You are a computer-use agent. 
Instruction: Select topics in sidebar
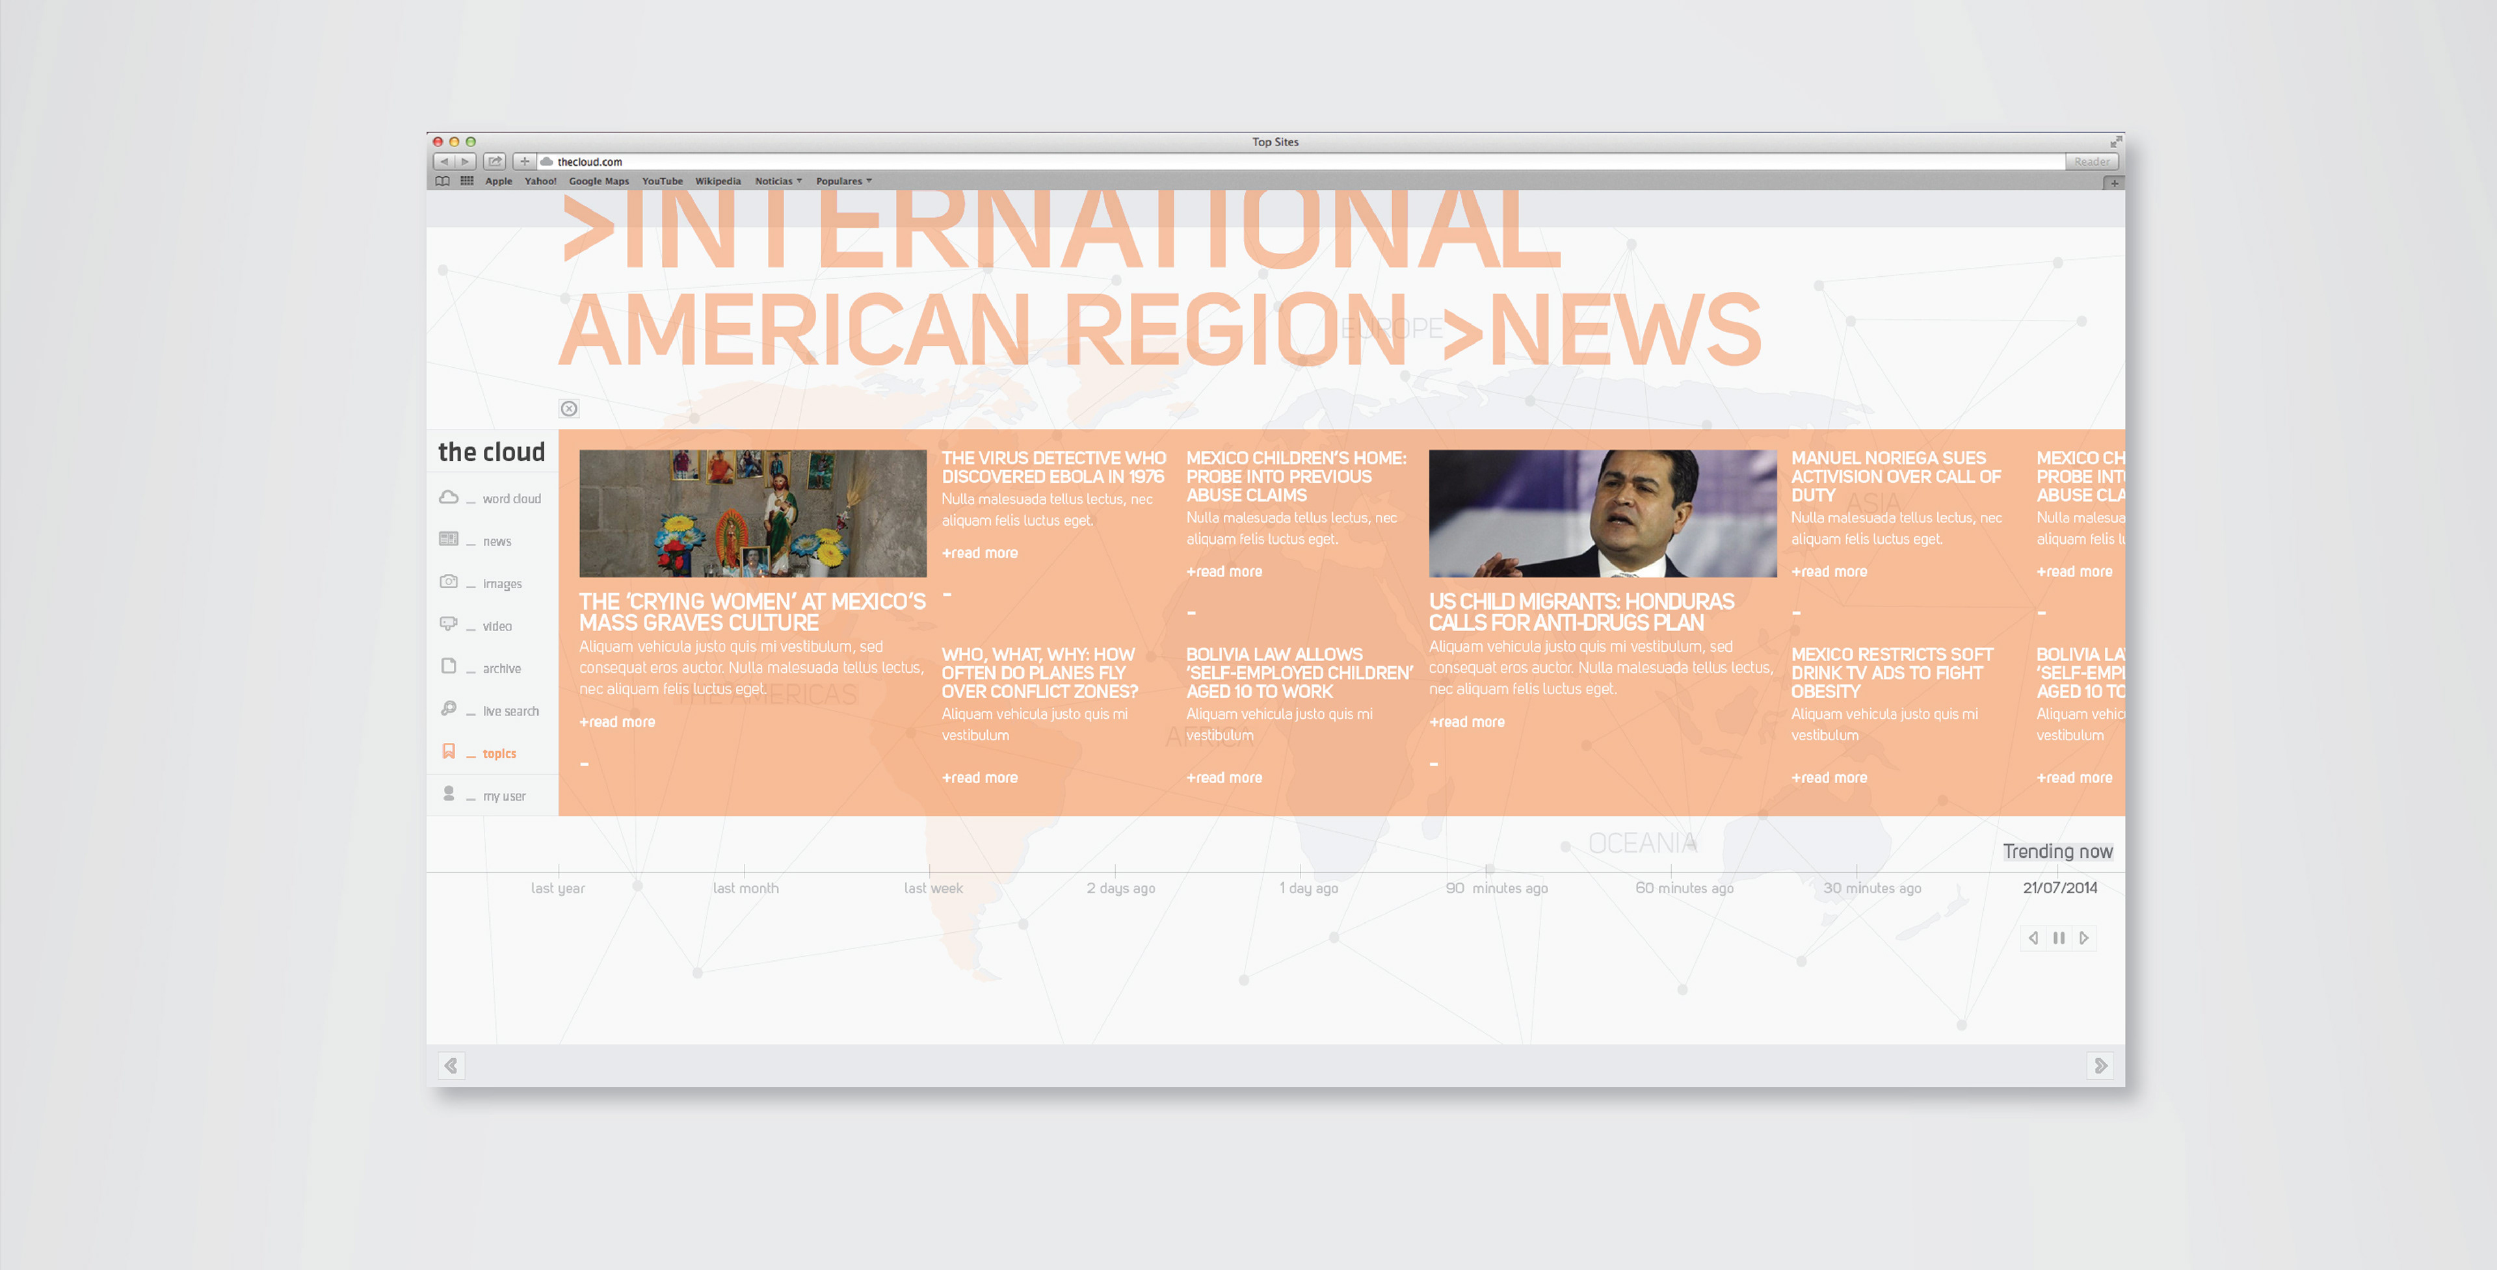point(499,754)
